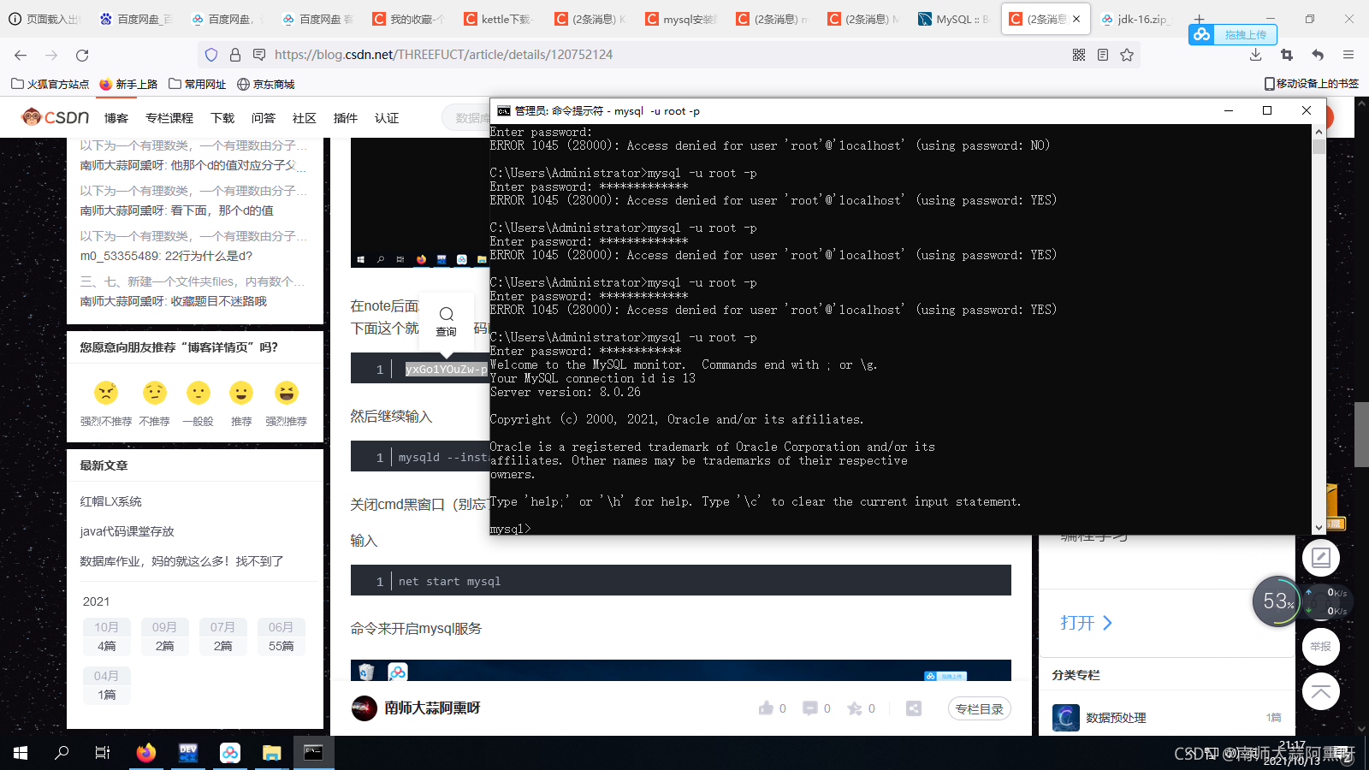The image size is (1369, 770).
Task: Click the share icon in article bar
Action: click(914, 708)
